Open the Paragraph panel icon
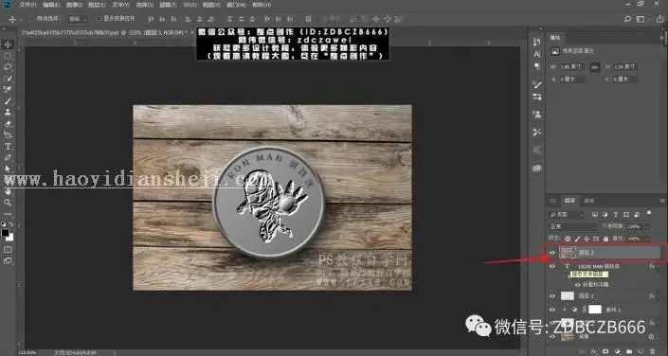 537,66
